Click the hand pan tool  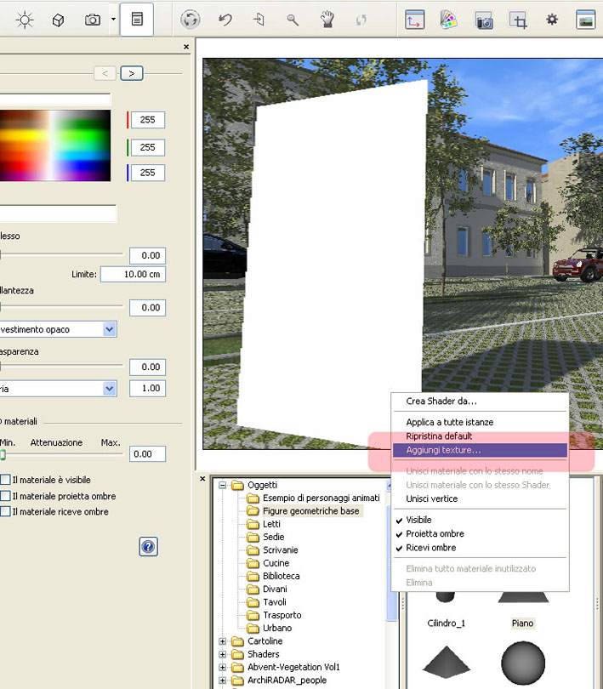tap(327, 20)
